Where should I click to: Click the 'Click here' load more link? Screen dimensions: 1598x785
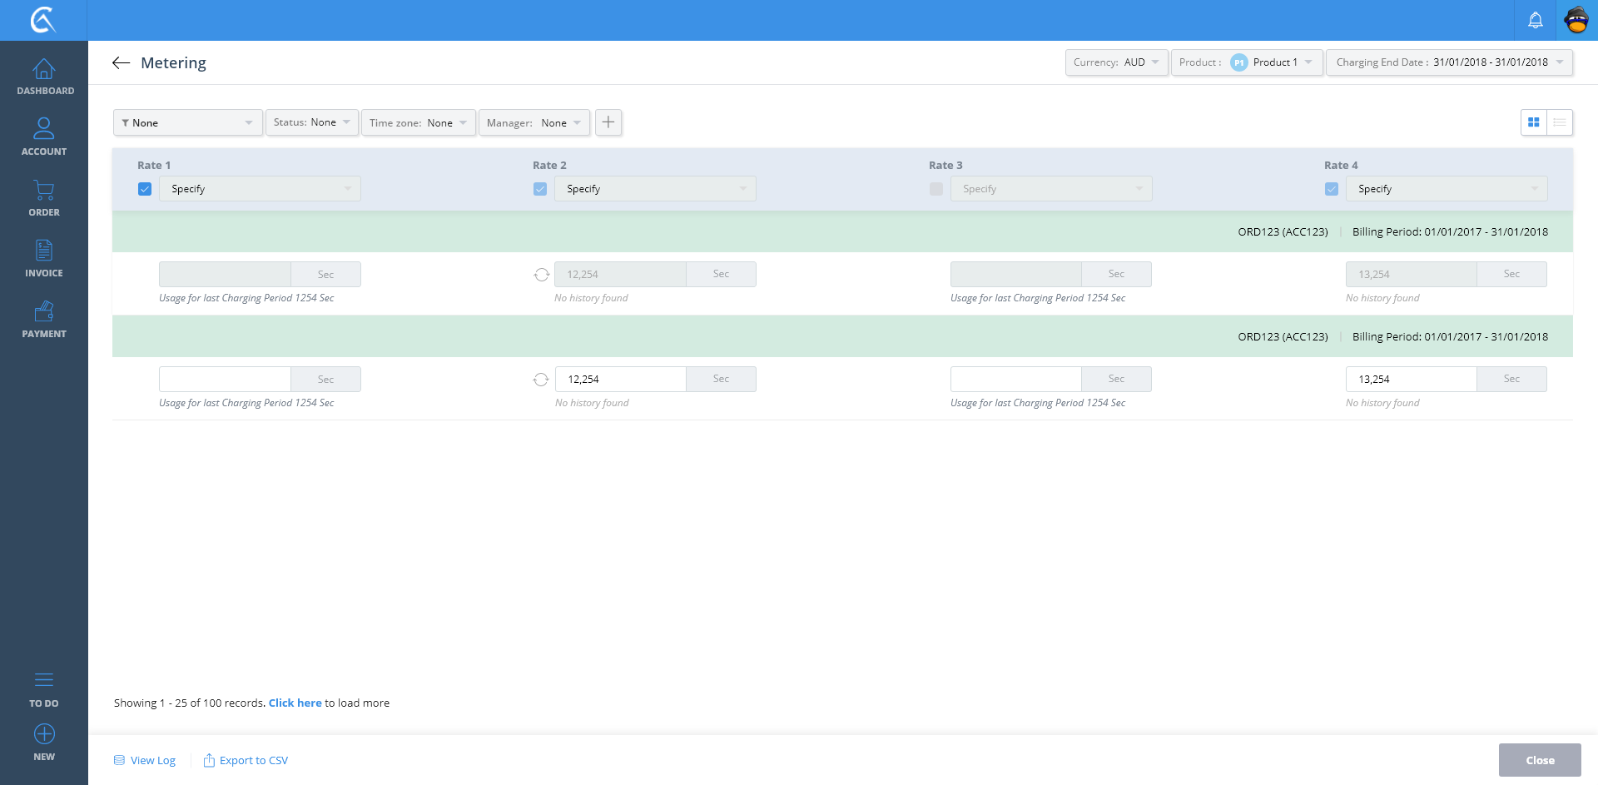(x=295, y=703)
